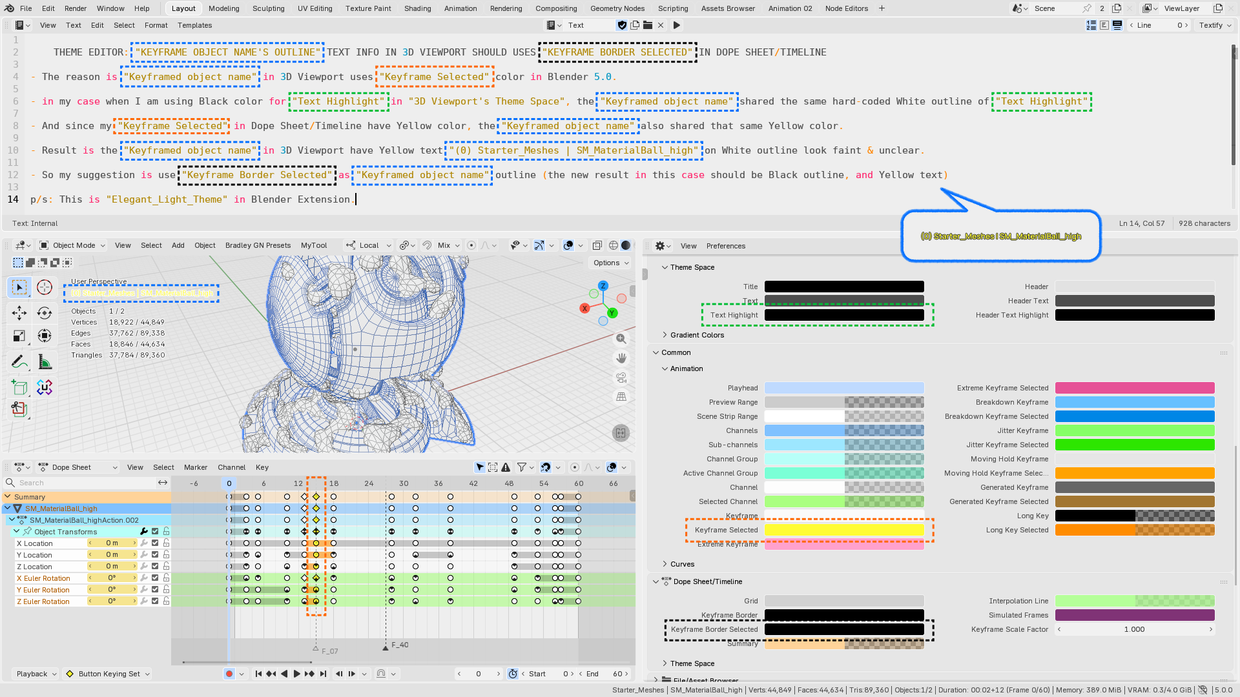The image size is (1240, 697).
Task: Open the Preferences menu in the editor header
Action: pos(725,246)
